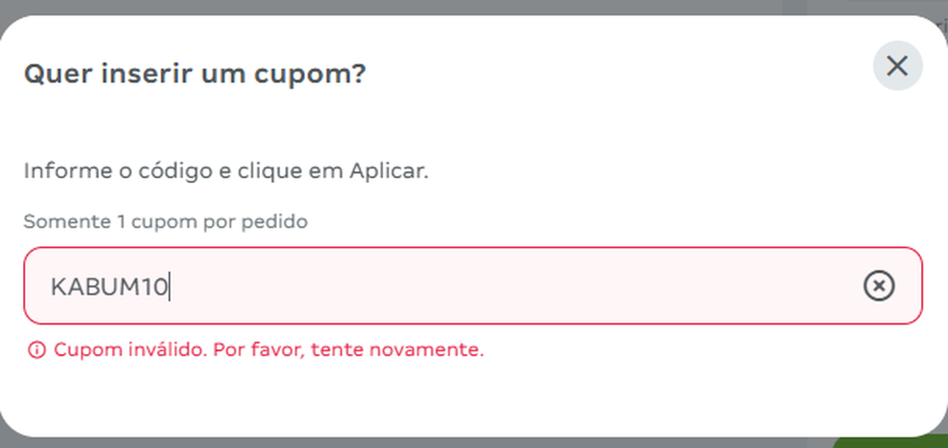Screen dimensions: 948x448
Task: Click the typed KABUM10 coupon text
Action: (x=109, y=287)
